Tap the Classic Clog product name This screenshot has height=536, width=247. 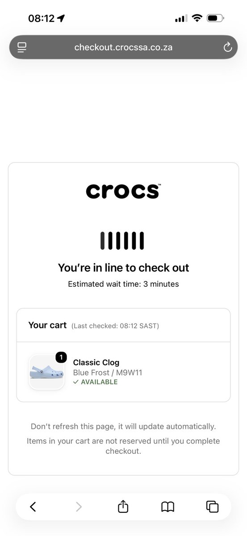[96, 362]
